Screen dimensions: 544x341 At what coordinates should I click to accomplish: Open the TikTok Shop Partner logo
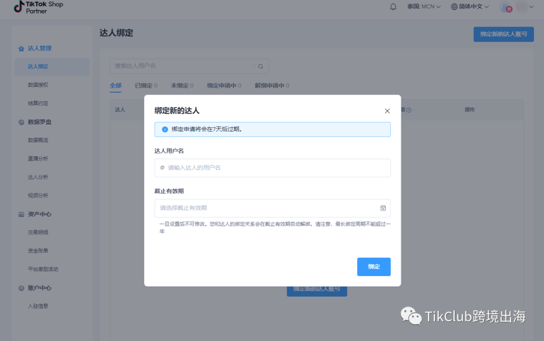pos(38,7)
